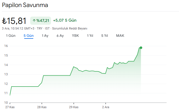Click the +5,07 5 Gün change text

pos(65,21)
